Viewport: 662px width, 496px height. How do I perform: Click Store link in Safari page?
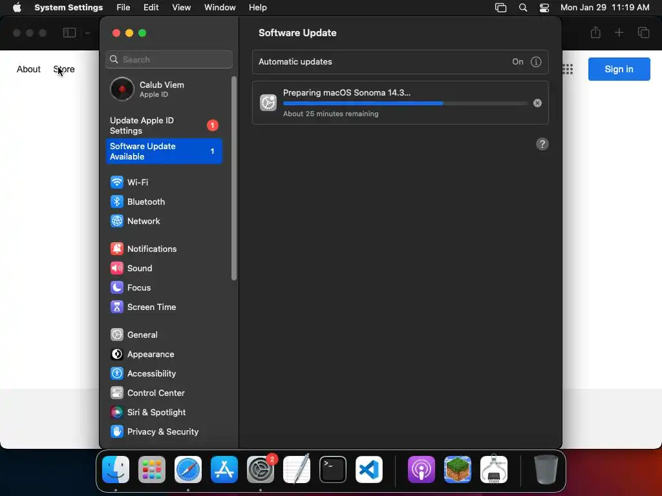click(64, 69)
